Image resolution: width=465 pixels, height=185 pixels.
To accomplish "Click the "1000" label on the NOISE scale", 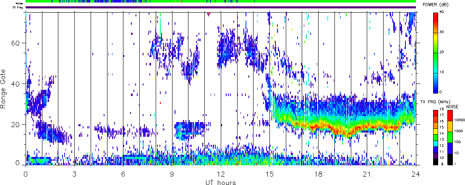I will coord(457,131).
